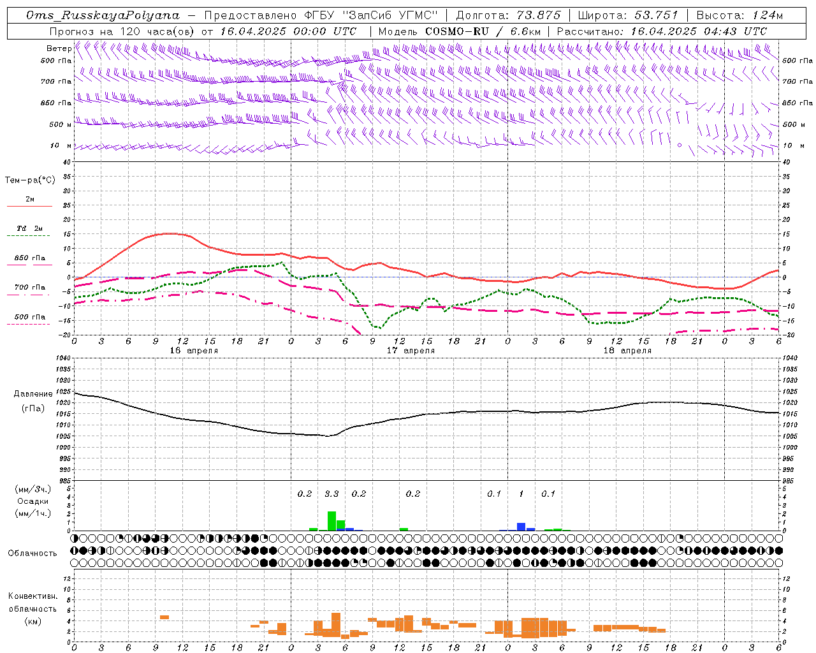Screen dimensions: 816x653
Task: Click the latitude value Широта: 53.751
Action: (x=628, y=15)
